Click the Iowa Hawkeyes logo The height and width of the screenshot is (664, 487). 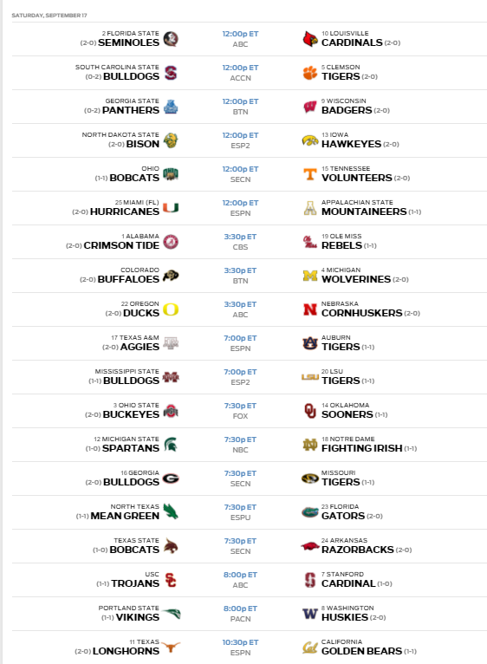click(x=310, y=140)
